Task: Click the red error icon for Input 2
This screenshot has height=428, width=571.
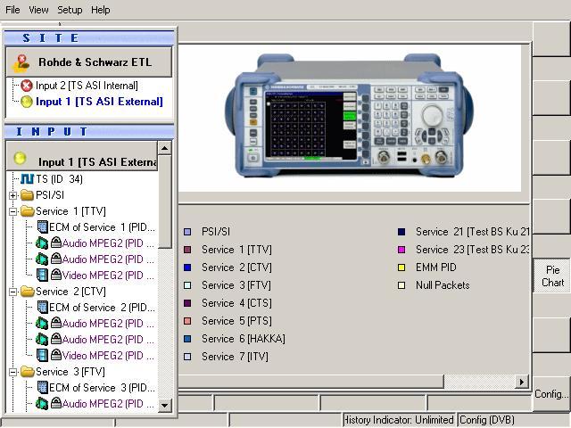Action: click(27, 86)
